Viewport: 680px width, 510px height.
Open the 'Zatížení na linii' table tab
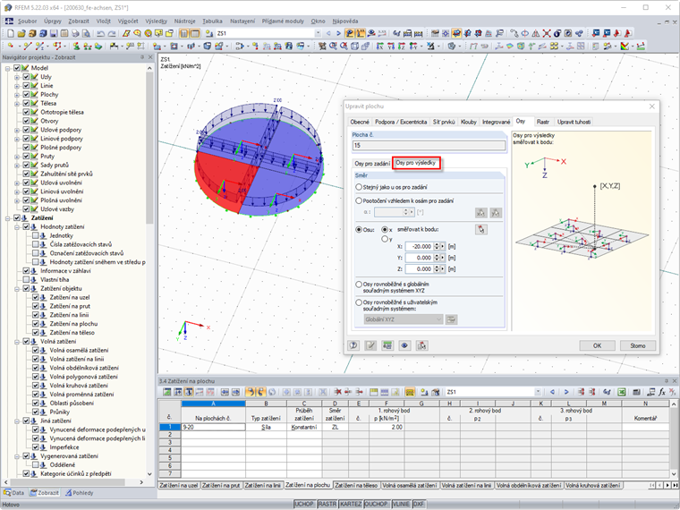(x=263, y=485)
